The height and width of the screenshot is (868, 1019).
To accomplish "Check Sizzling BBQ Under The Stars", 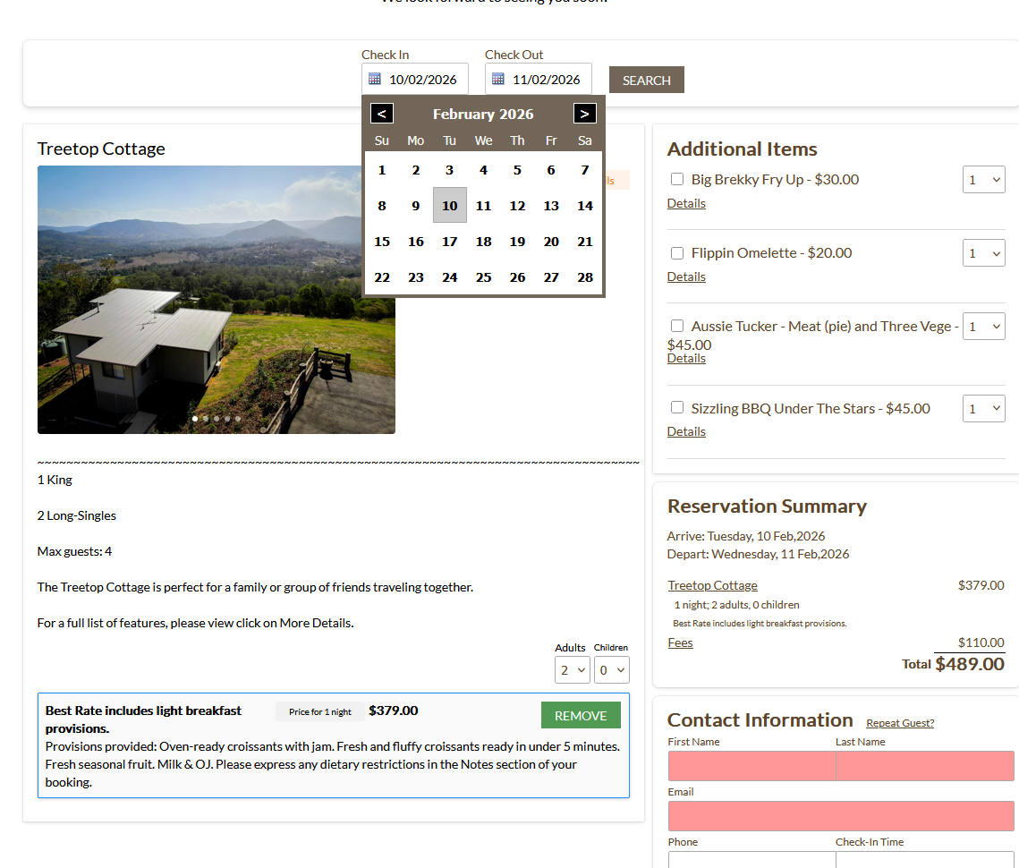I will (677, 408).
